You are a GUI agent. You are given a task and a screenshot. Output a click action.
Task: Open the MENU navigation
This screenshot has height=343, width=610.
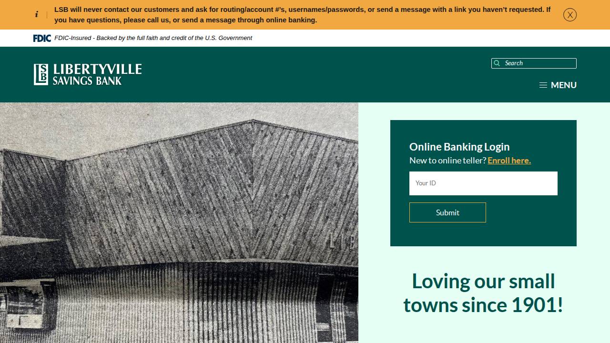[564, 85]
